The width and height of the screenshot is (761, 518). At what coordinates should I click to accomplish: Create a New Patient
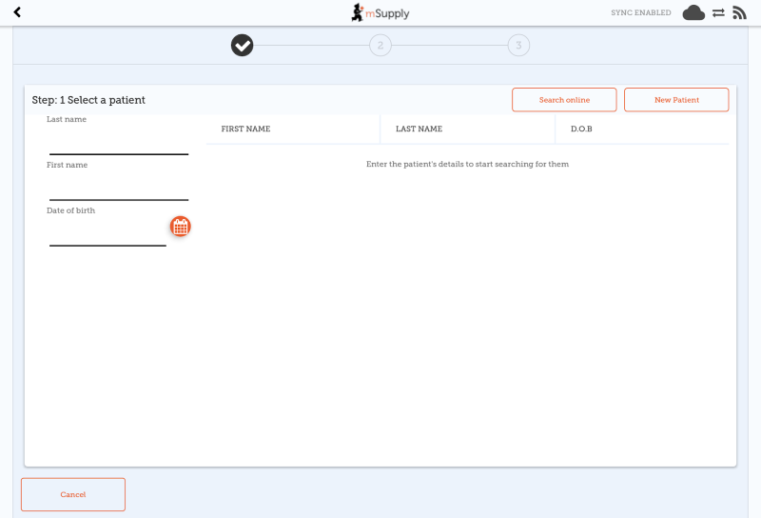click(676, 100)
